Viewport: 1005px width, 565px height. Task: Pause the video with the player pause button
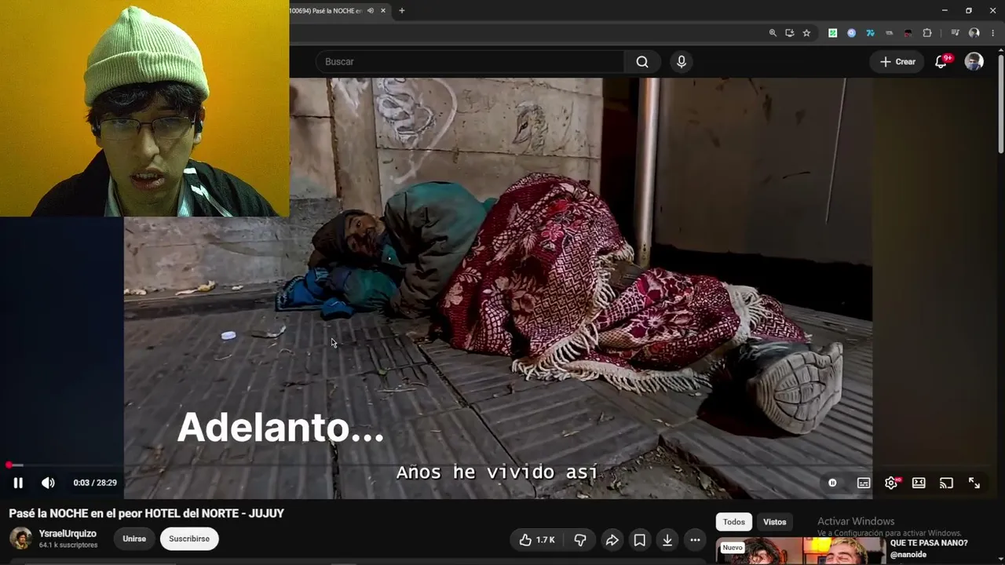(18, 483)
